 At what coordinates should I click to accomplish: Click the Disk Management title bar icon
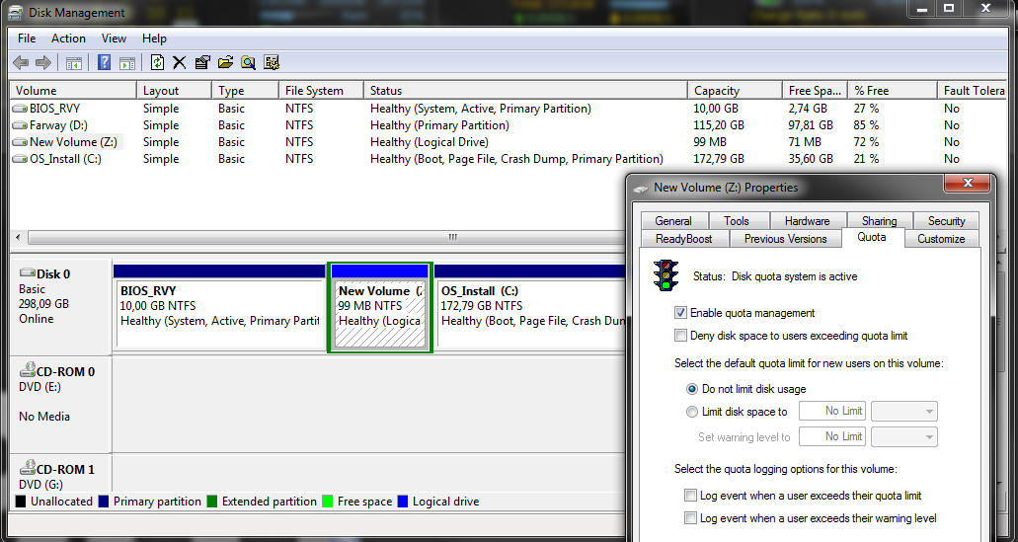point(16,12)
